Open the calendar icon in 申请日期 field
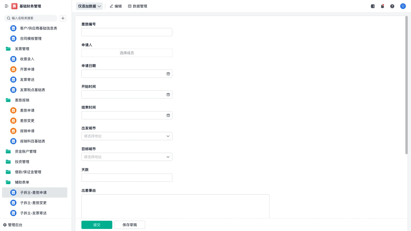Screen dimensions: 411x231 point(168,74)
